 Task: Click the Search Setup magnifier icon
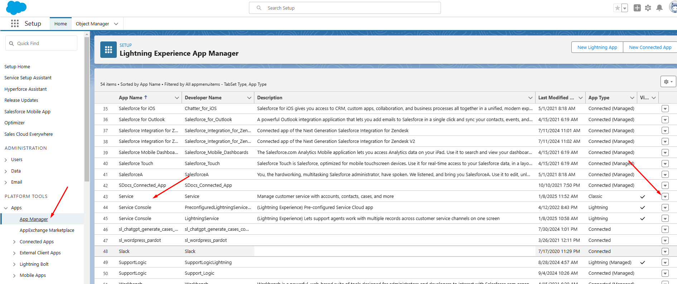(259, 8)
